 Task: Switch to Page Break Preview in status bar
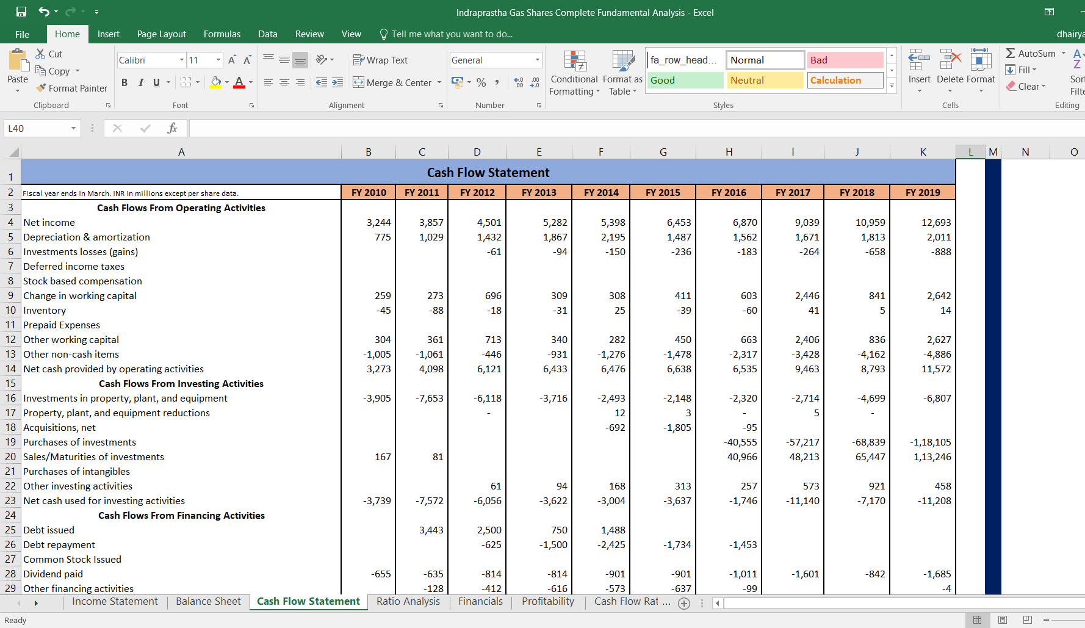click(1027, 619)
